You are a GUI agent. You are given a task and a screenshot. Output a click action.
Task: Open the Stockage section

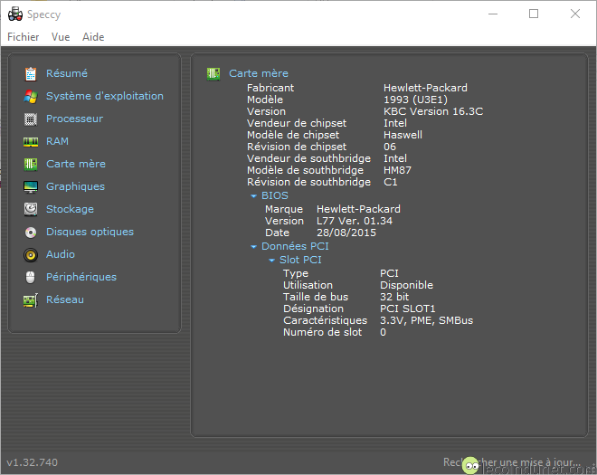[x=70, y=209]
